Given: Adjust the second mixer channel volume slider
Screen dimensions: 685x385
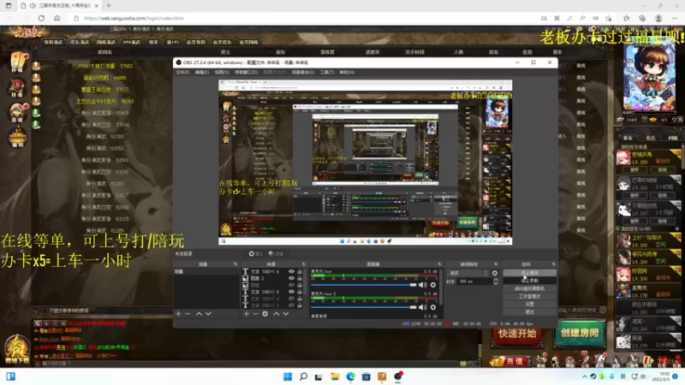Looking at the screenshot, I should [x=364, y=307].
